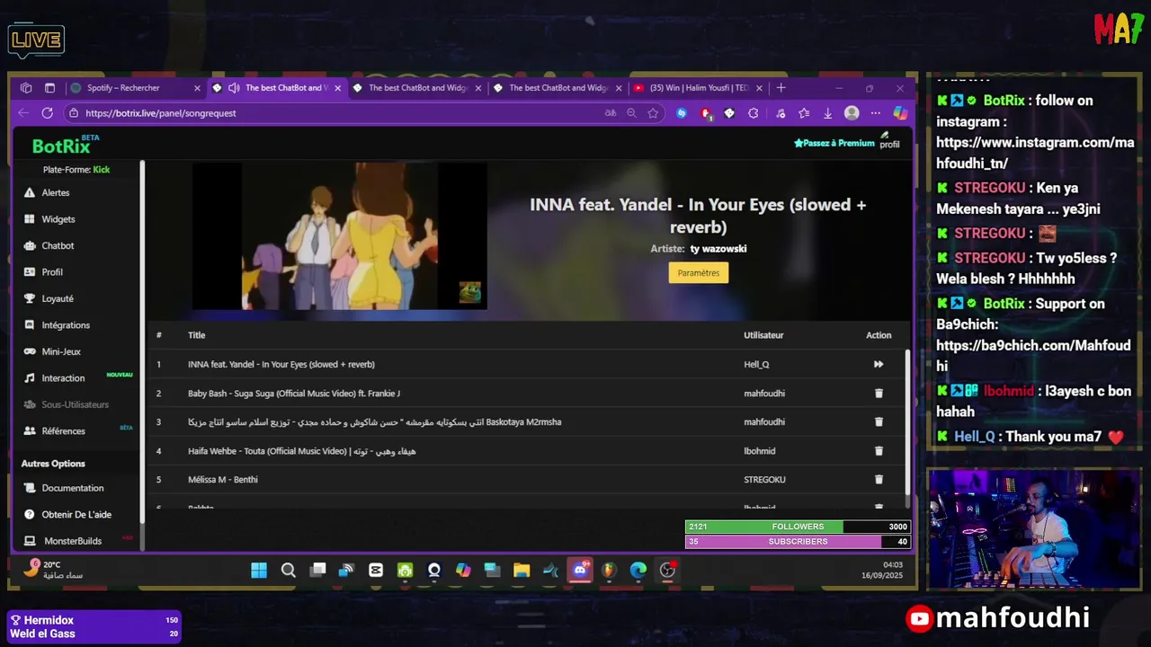Open the browser extensions puzzle icon
Screen dimensions: 1151x647
coord(753,113)
